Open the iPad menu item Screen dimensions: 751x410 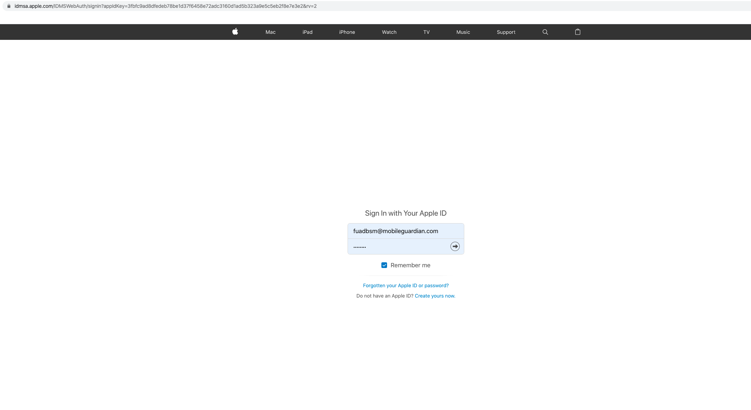point(307,32)
